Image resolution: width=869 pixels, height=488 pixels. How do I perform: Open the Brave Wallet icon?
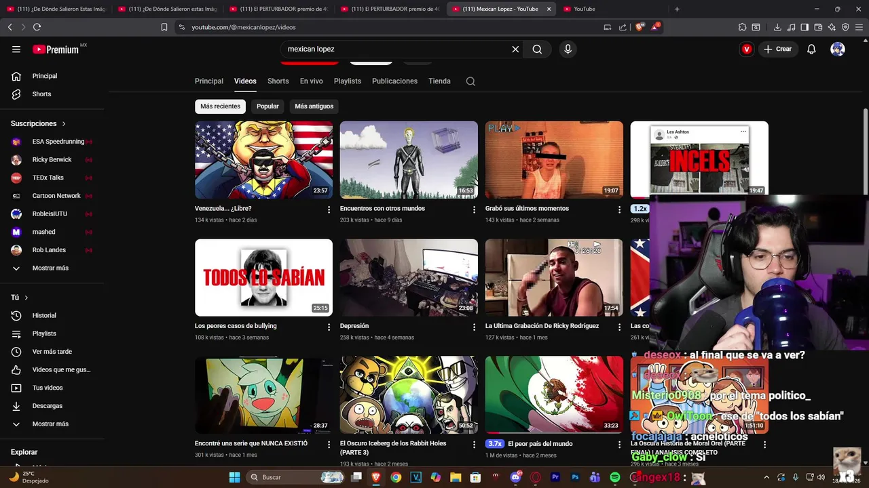[x=818, y=27]
